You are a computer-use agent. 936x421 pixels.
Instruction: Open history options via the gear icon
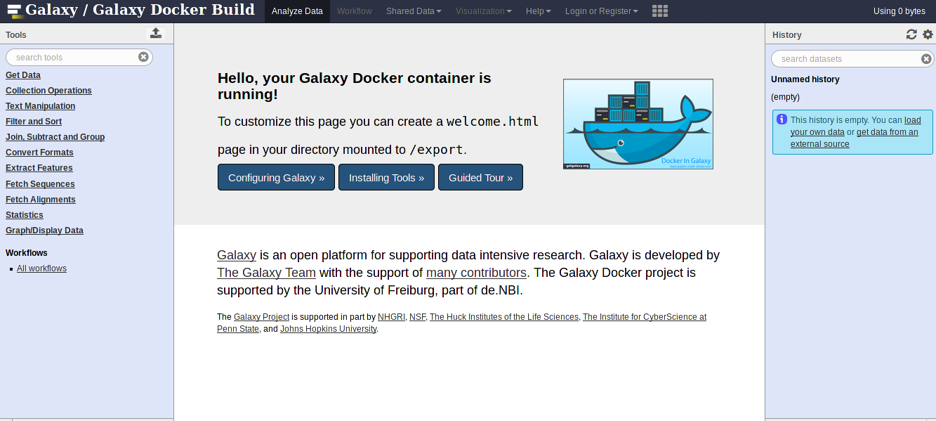926,34
